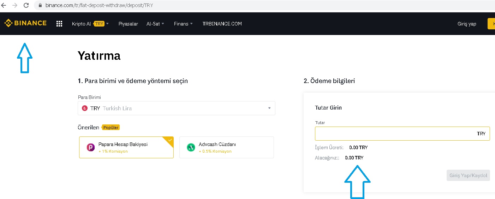Expand the Finans menu
The image size is (495, 199).
[x=183, y=24]
